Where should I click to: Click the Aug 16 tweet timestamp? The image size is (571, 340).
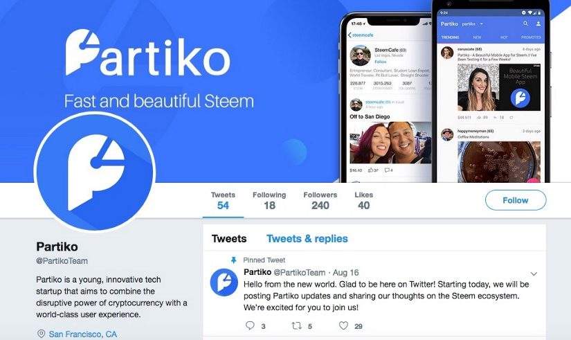345,273
